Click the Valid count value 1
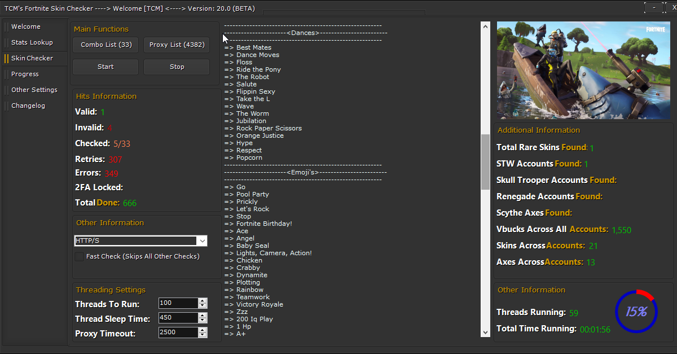This screenshot has width=677, height=354. (103, 112)
